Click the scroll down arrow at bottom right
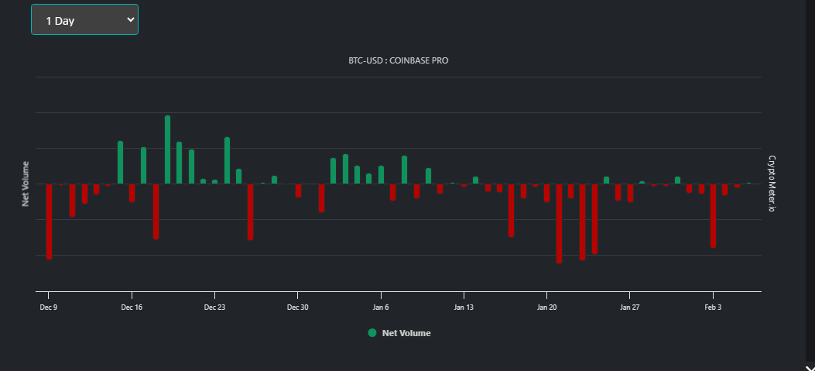 tap(810, 368)
